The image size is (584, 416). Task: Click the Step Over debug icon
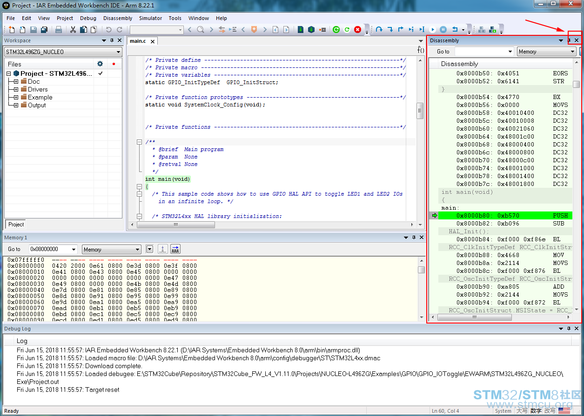point(379,30)
